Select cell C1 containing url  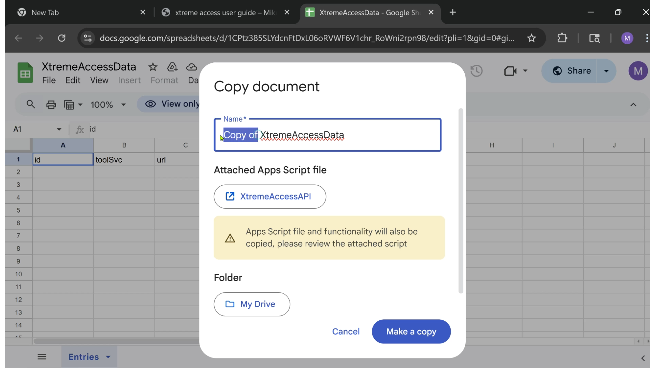pos(177,159)
